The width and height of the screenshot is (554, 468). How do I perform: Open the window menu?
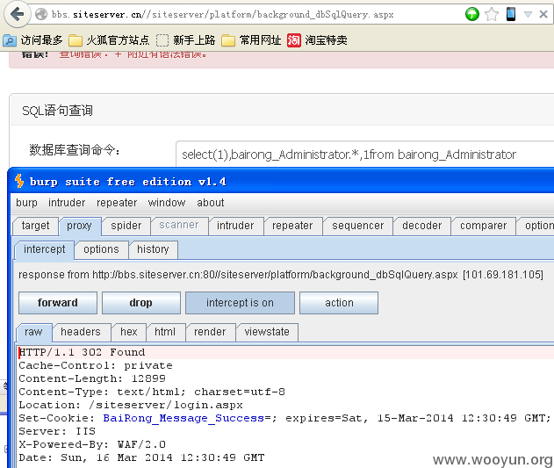167,203
